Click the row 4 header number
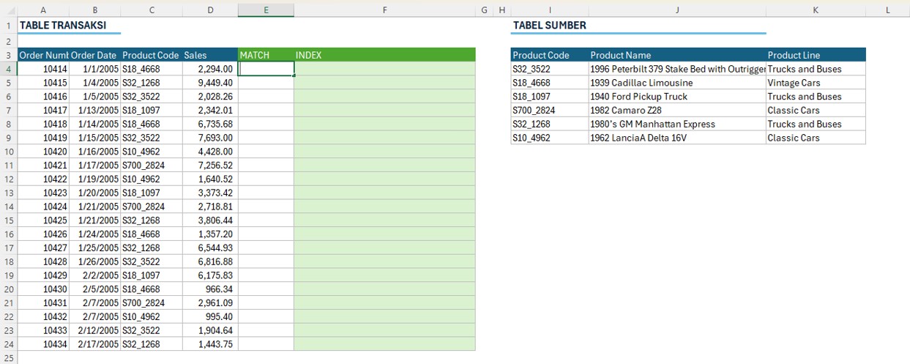 [x=8, y=69]
